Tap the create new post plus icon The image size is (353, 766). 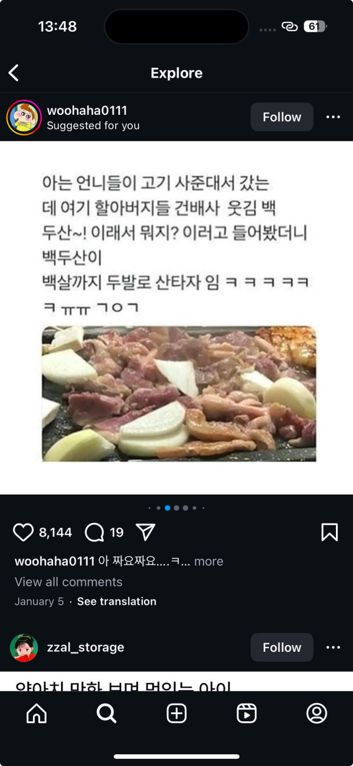click(x=176, y=713)
